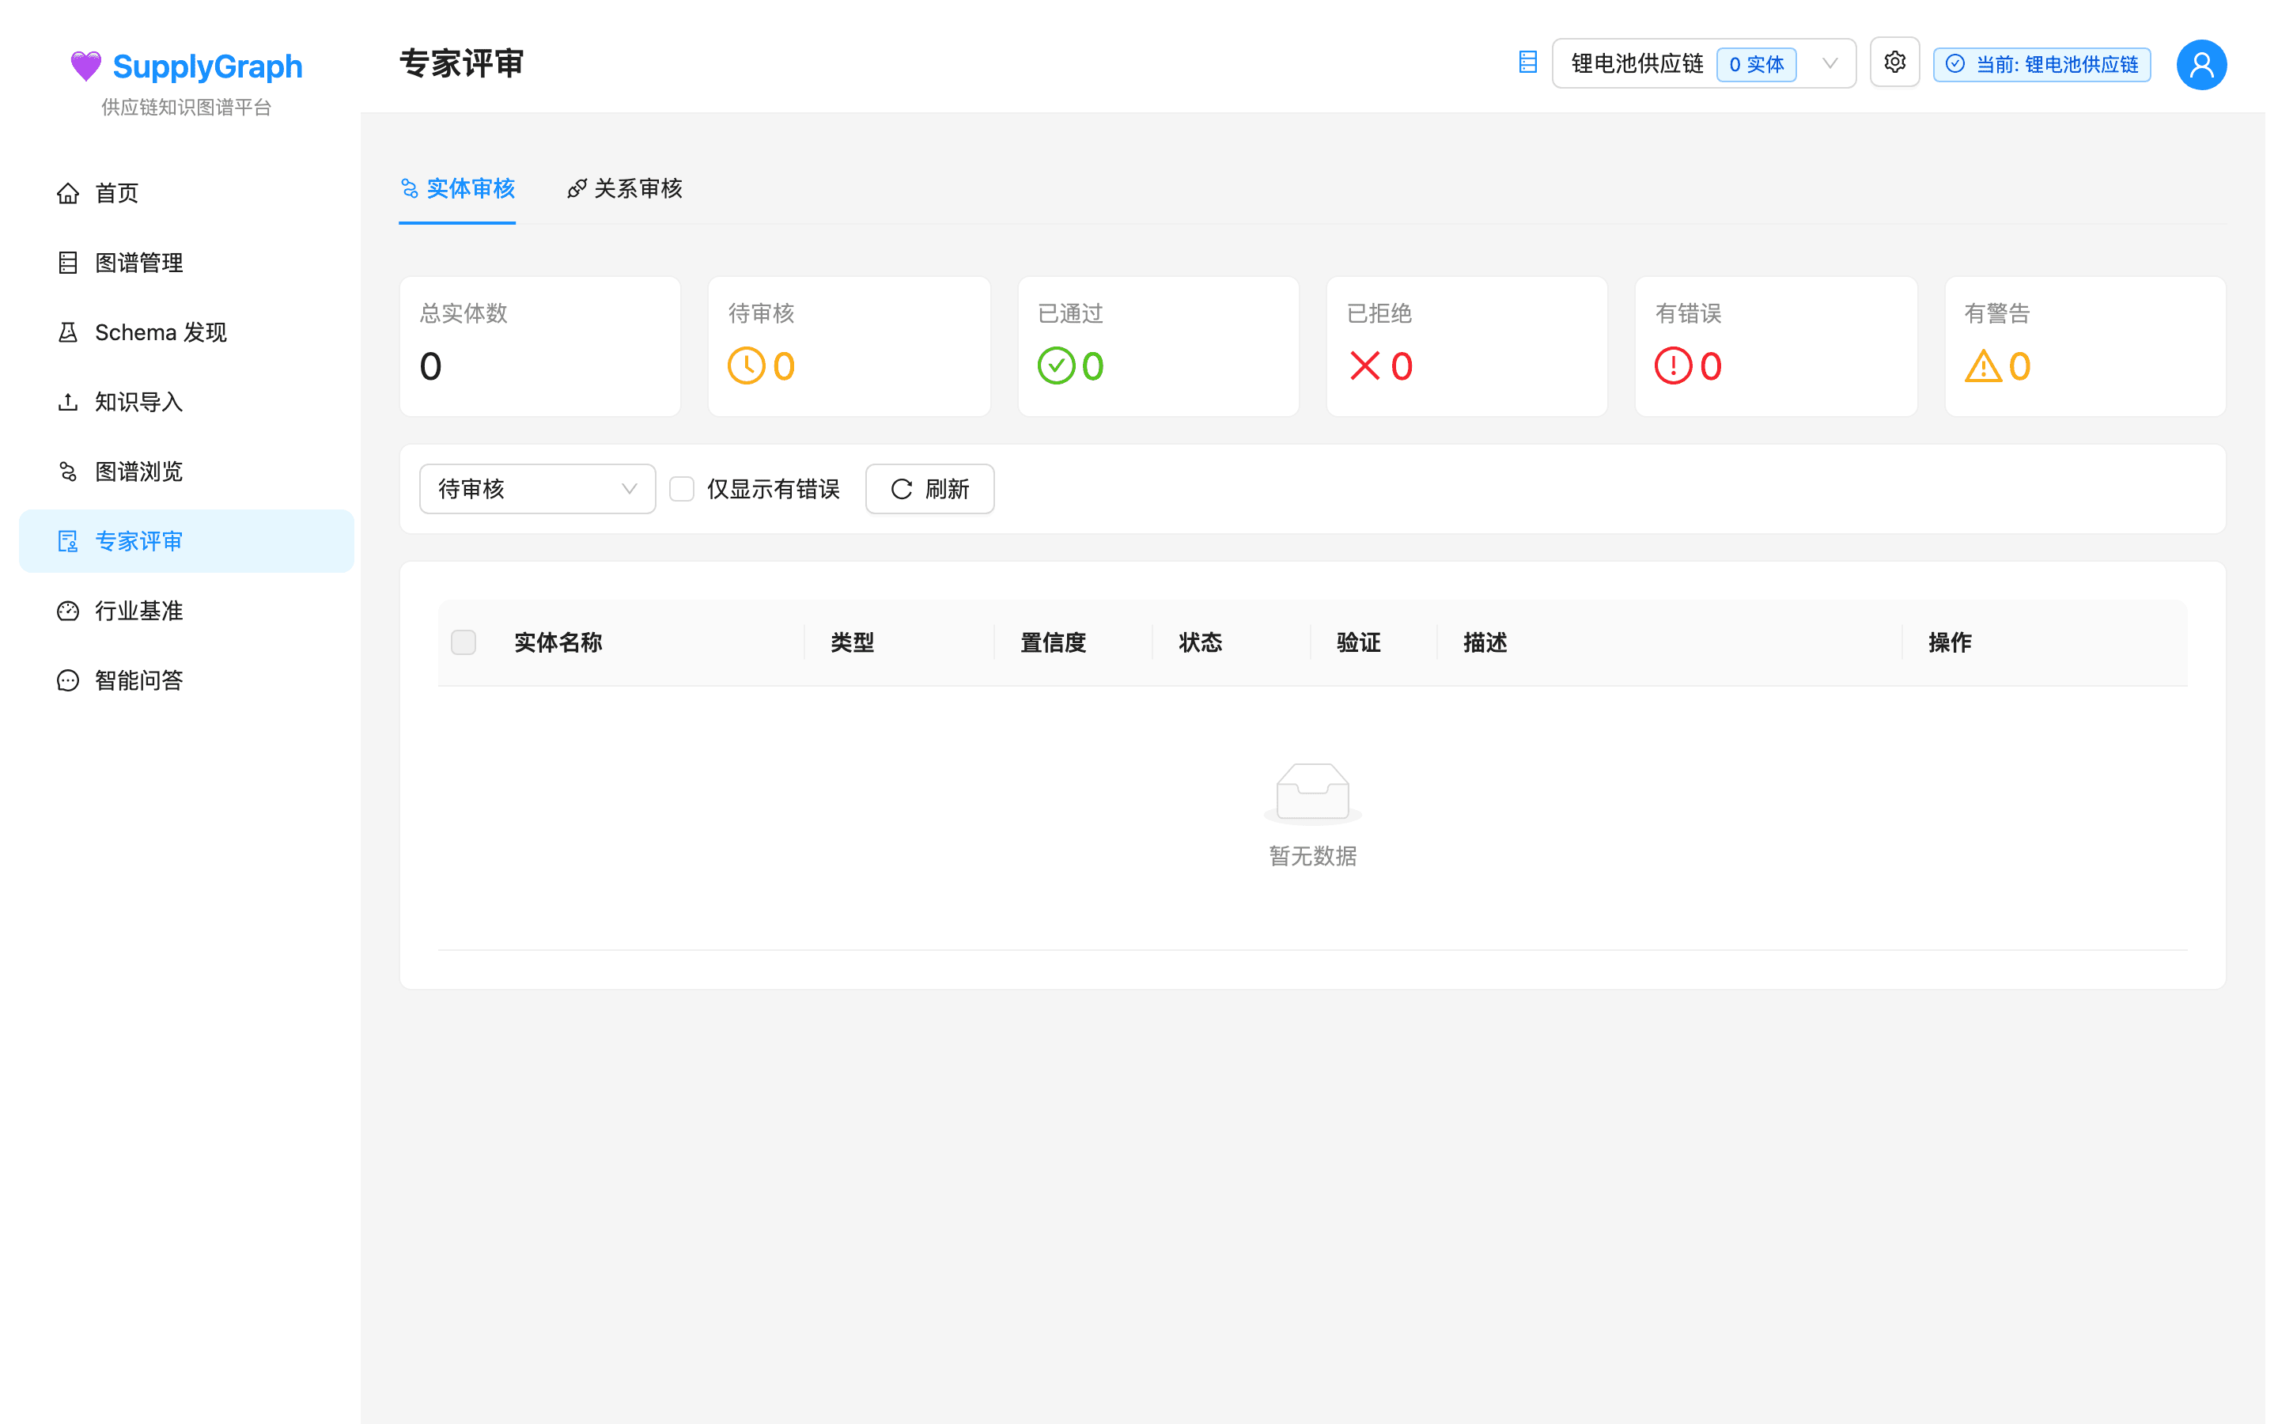Image resolution: width=2278 pixels, height=1424 pixels.
Task: Click the list icon beside the graph selector
Action: [x=1528, y=62]
